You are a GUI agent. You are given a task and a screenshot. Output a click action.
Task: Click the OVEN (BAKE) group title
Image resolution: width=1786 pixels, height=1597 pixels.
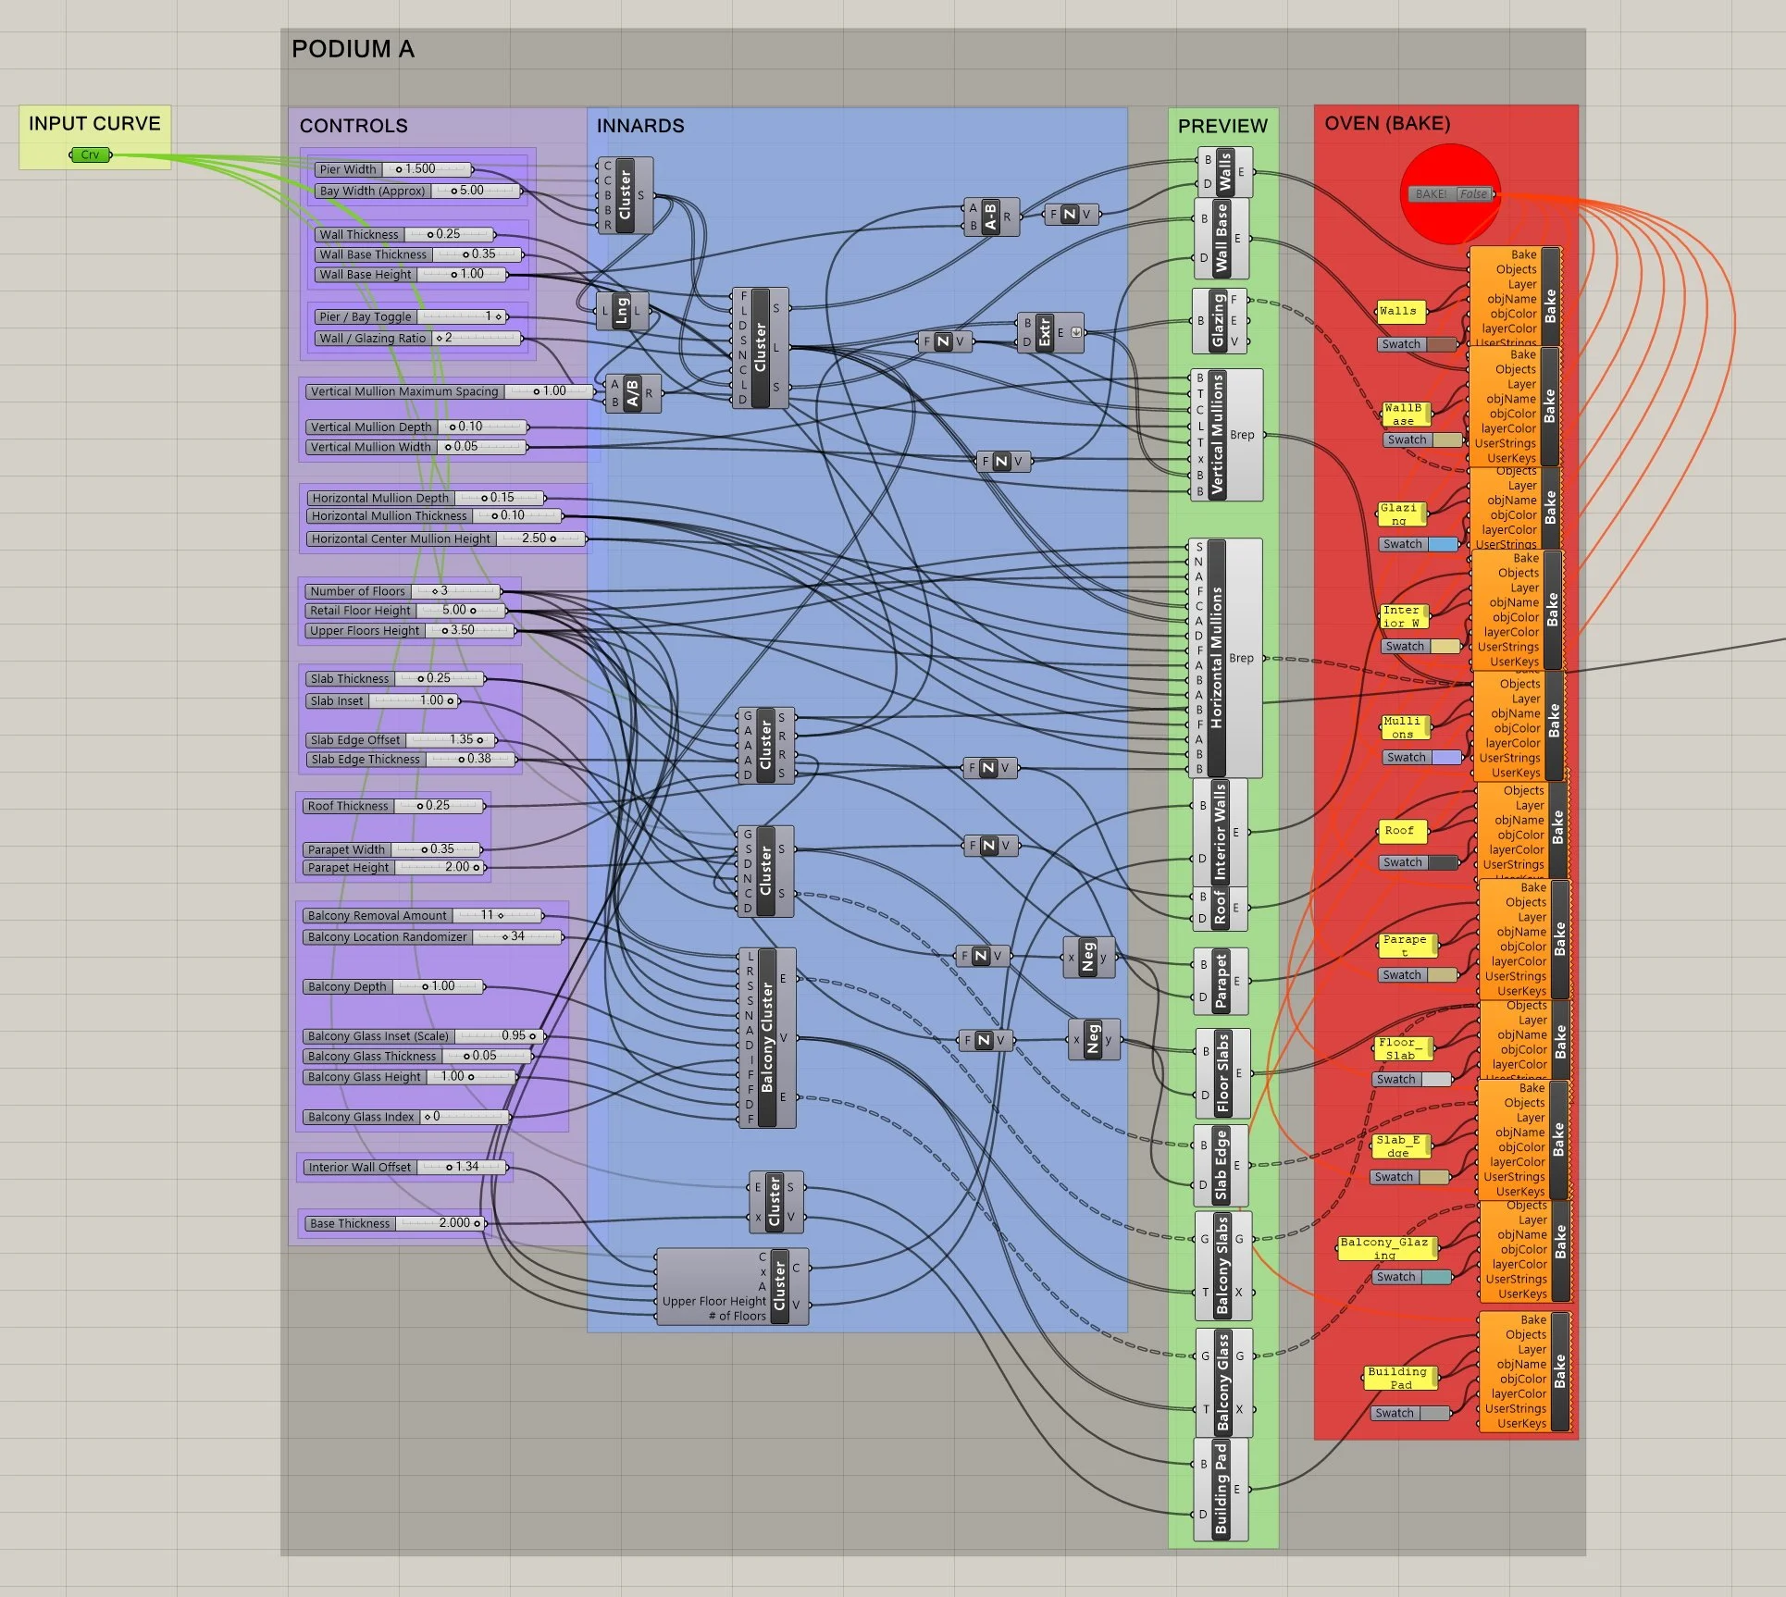point(1387,124)
